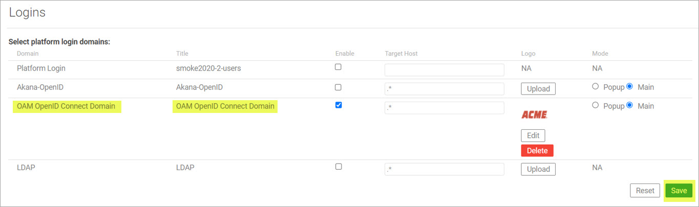This screenshot has width=699, height=207.
Task: Click the highlighted OAM OpenID Connect Domain title
Action: (x=225, y=106)
